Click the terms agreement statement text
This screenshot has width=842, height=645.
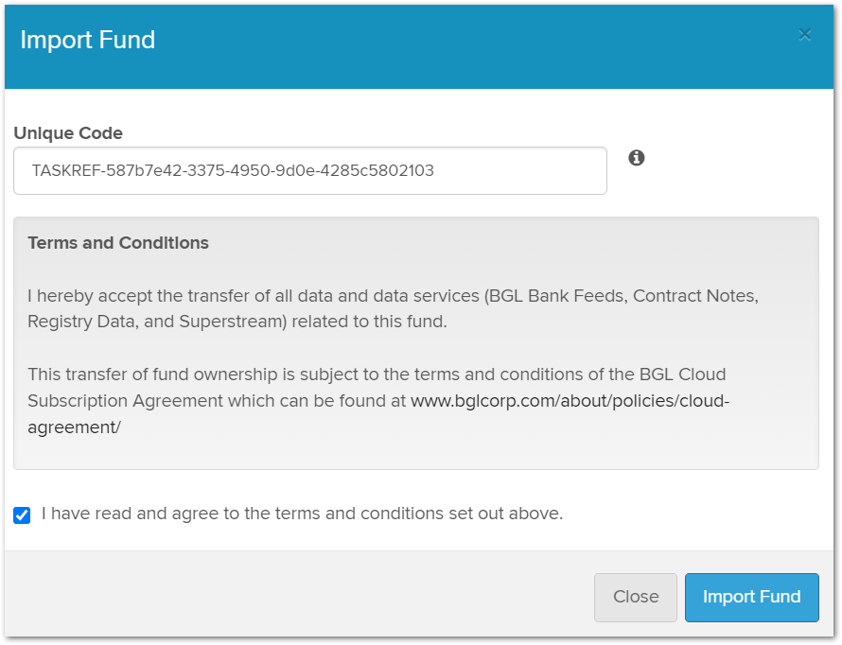coord(302,514)
